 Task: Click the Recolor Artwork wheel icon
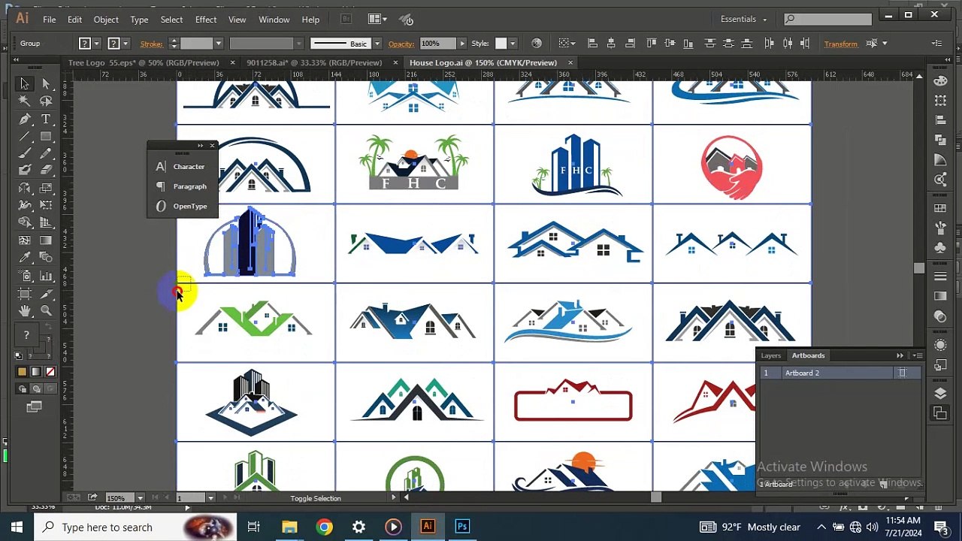tap(536, 44)
